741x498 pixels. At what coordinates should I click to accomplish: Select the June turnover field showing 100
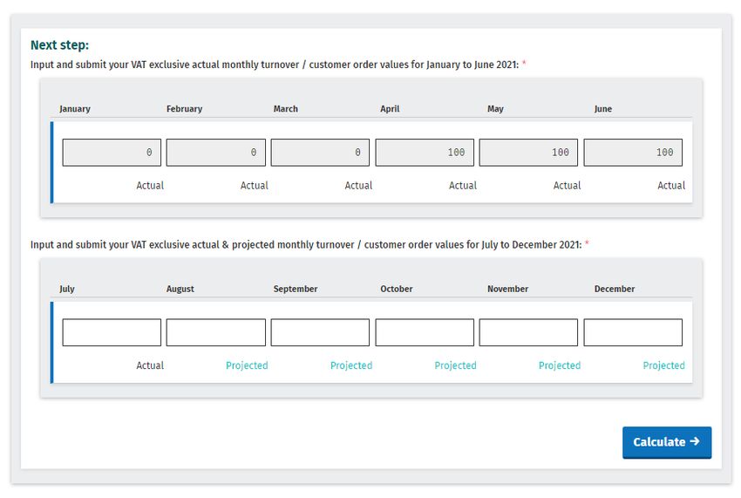pyautogui.click(x=633, y=153)
